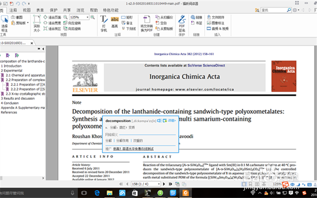This screenshot has width=317, height=198.
Task: Click 详细 for more dictionary details
Action: [172, 121]
